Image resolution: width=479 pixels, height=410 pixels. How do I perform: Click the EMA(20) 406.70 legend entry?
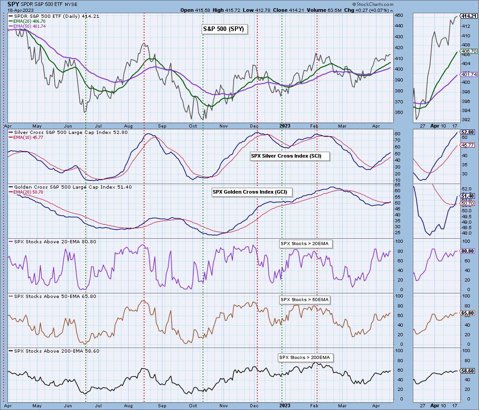coord(27,21)
